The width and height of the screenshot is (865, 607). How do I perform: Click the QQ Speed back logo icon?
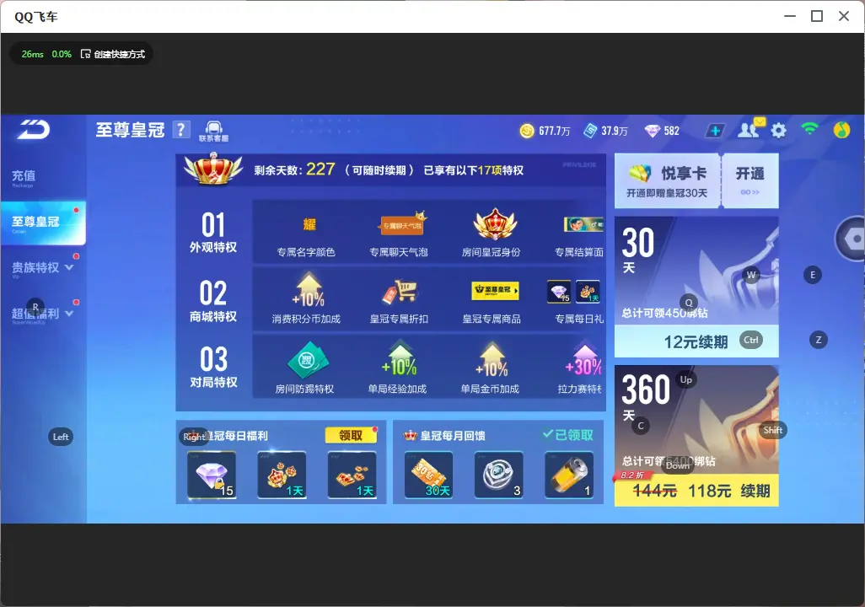pyautogui.click(x=34, y=130)
